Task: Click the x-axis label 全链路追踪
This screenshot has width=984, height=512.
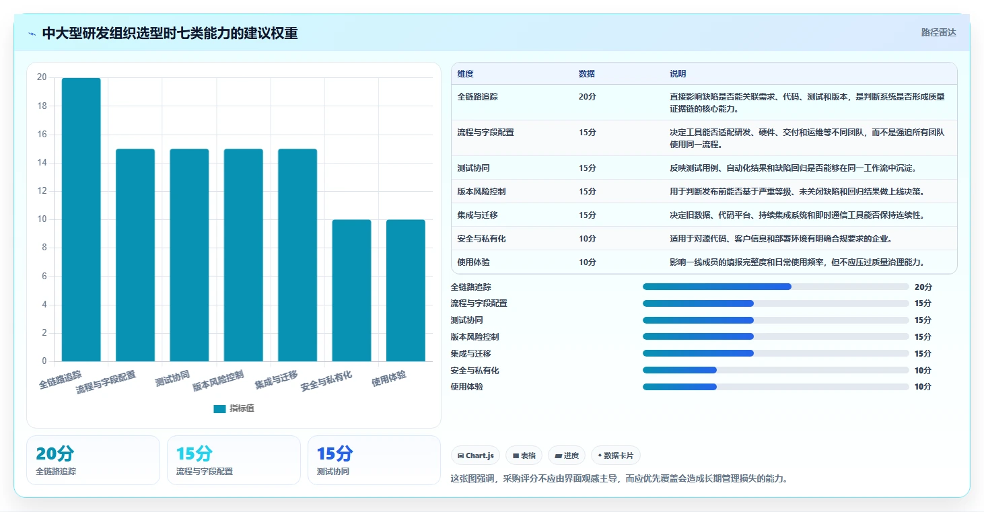Action: click(x=61, y=380)
